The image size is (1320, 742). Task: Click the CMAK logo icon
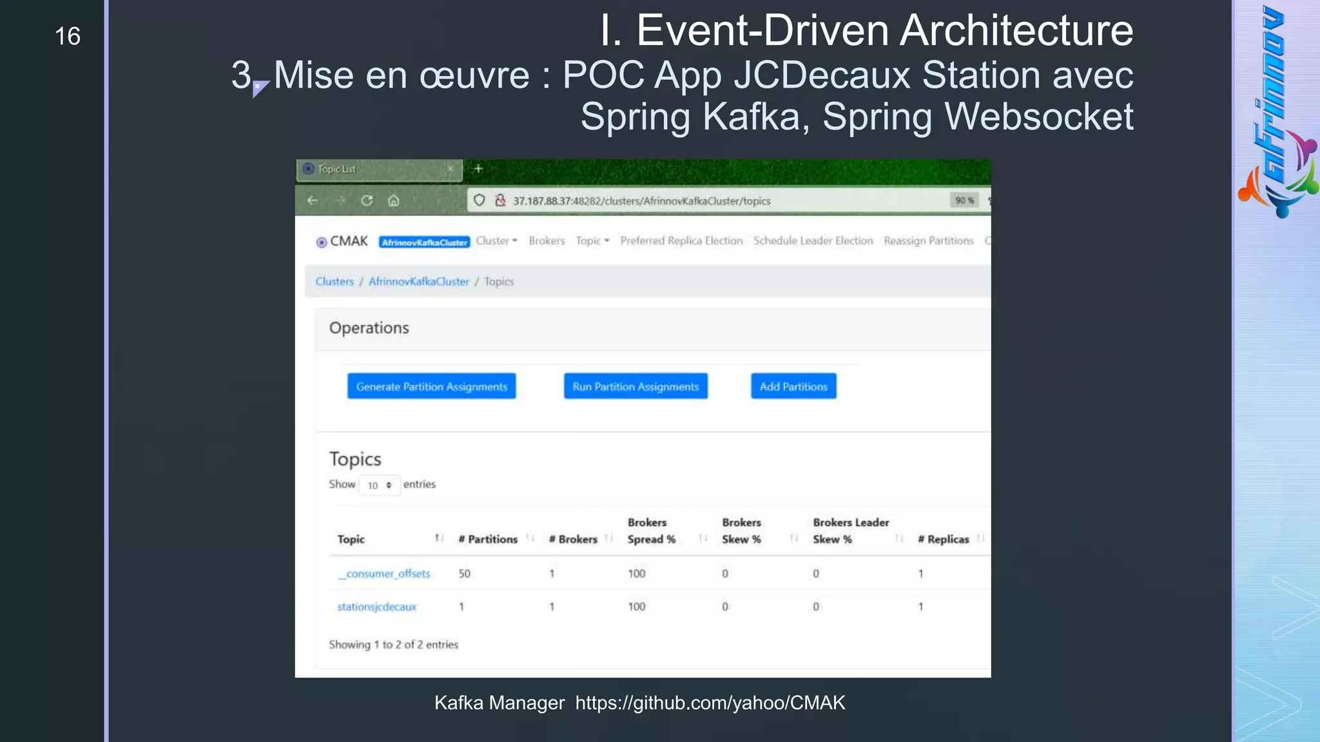tap(322, 242)
